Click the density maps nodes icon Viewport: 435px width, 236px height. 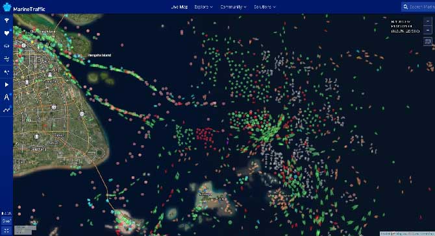tap(6, 72)
